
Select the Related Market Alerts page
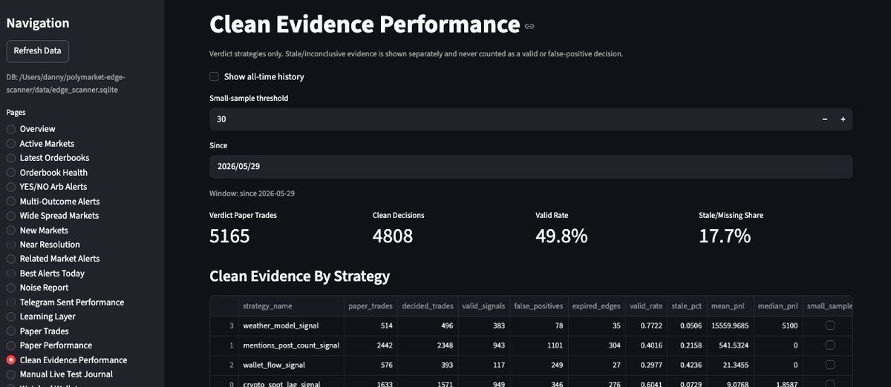pyautogui.click(x=53, y=259)
